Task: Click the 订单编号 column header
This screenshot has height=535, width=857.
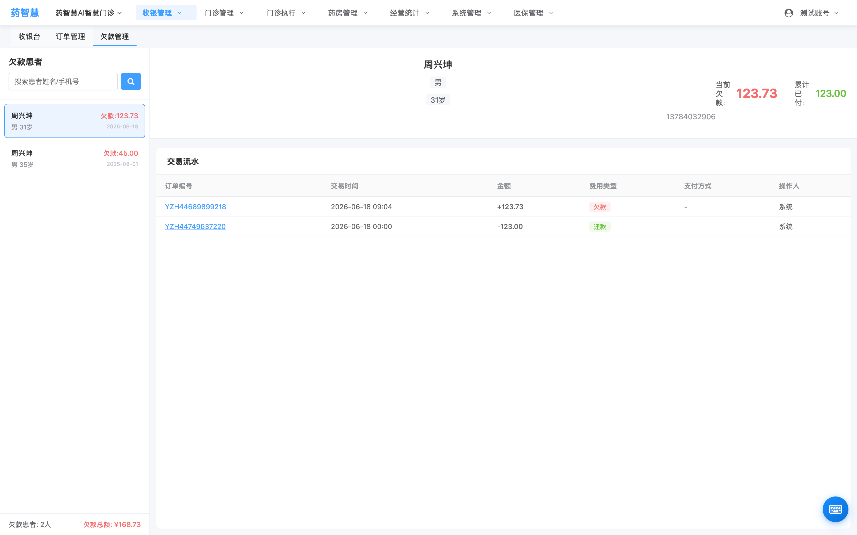Action: click(x=178, y=186)
